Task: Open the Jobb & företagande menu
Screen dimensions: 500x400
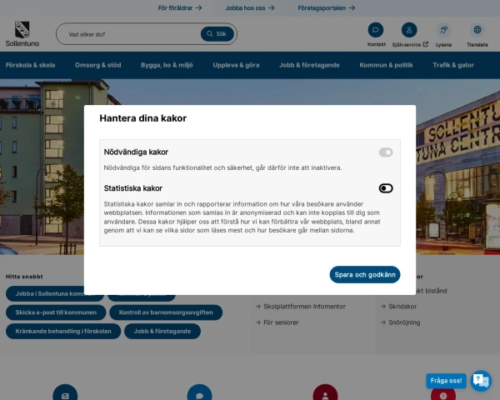Action: click(309, 65)
